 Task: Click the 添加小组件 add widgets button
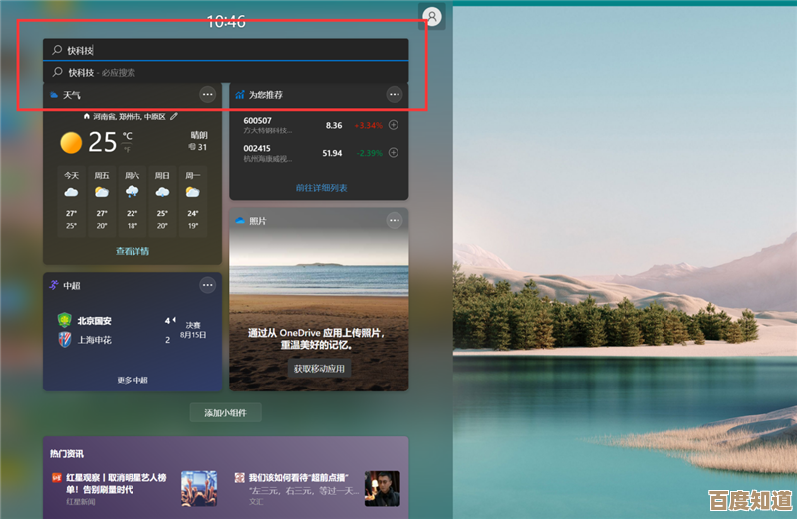225,412
